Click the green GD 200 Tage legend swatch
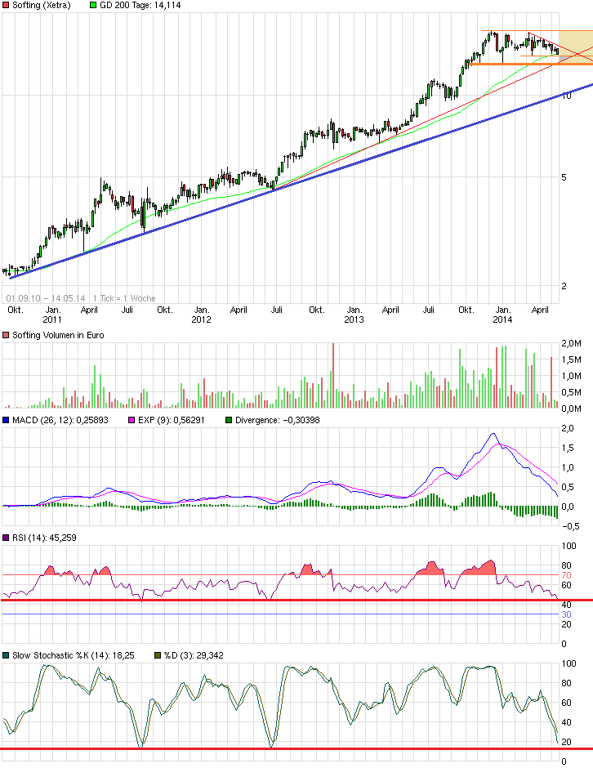Screen dimensions: 593x768 tap(92, 6)
